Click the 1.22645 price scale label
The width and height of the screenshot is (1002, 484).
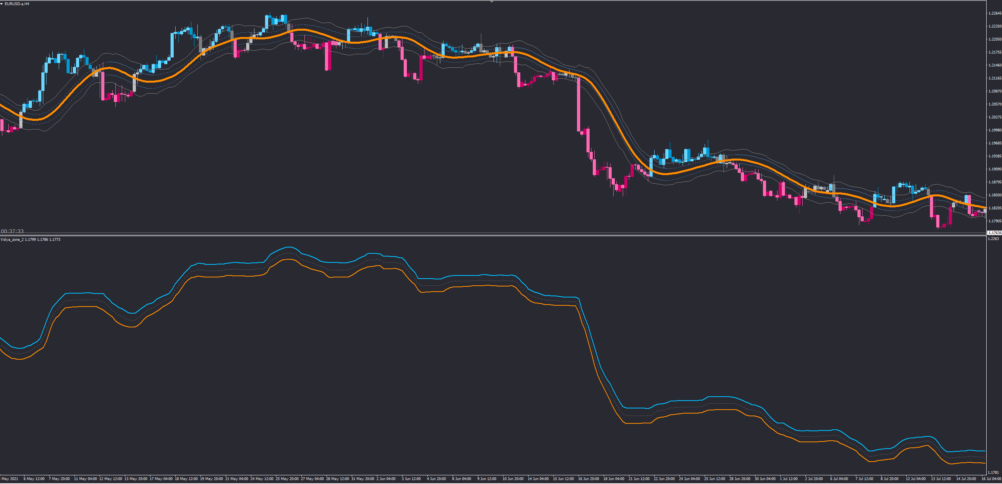click(995, 13)
